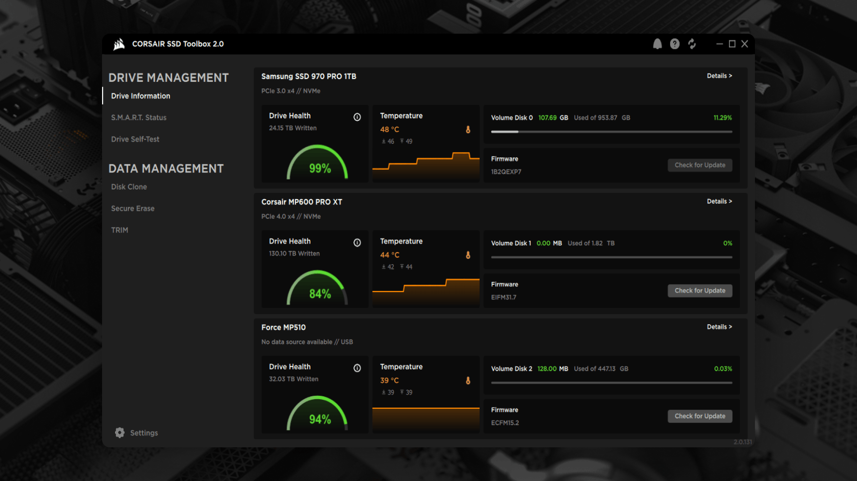Viewport: 857px width, 481px height.
Task: Click the 11.29% usage value
Action: 723,117
